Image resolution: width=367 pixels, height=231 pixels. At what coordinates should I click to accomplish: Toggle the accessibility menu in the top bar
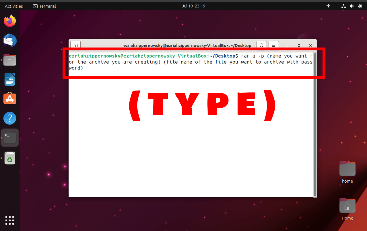click(328, 6)
